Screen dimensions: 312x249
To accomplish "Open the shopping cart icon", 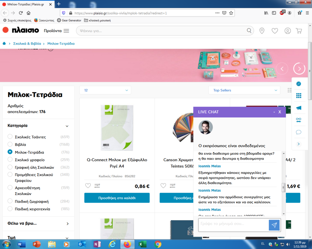I will point(299,31).
